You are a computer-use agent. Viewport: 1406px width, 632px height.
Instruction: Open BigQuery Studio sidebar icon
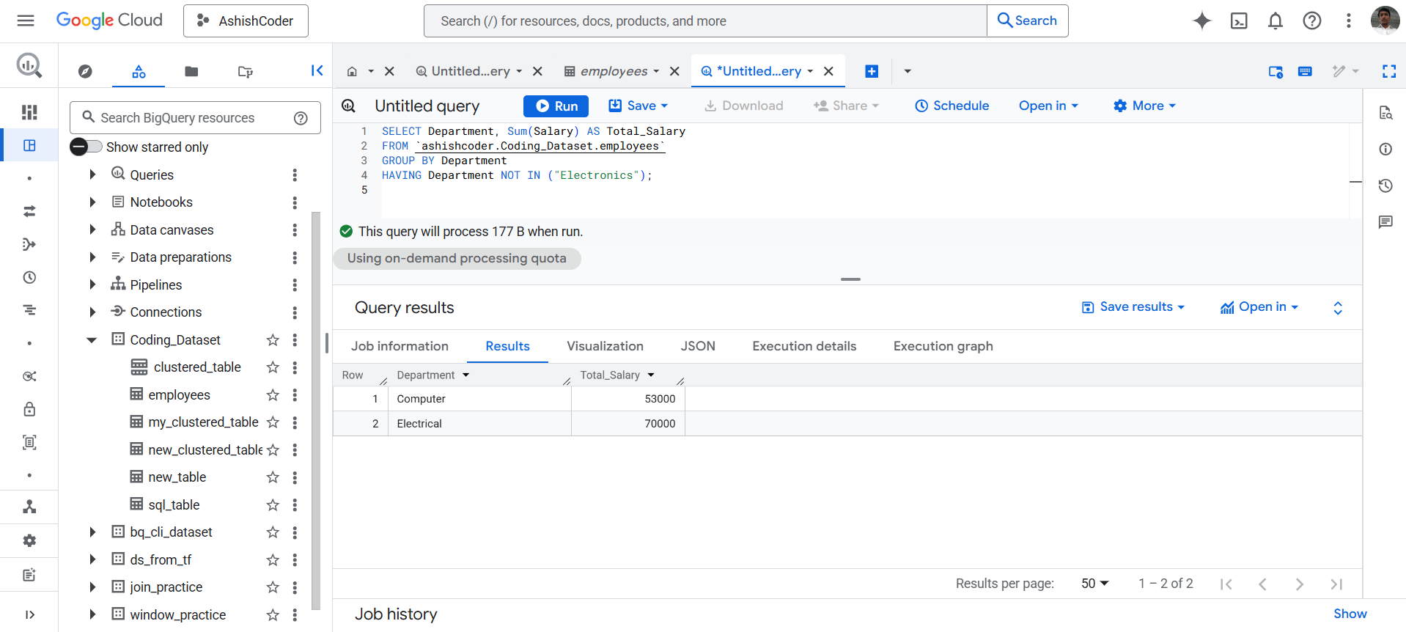[29, 145]
